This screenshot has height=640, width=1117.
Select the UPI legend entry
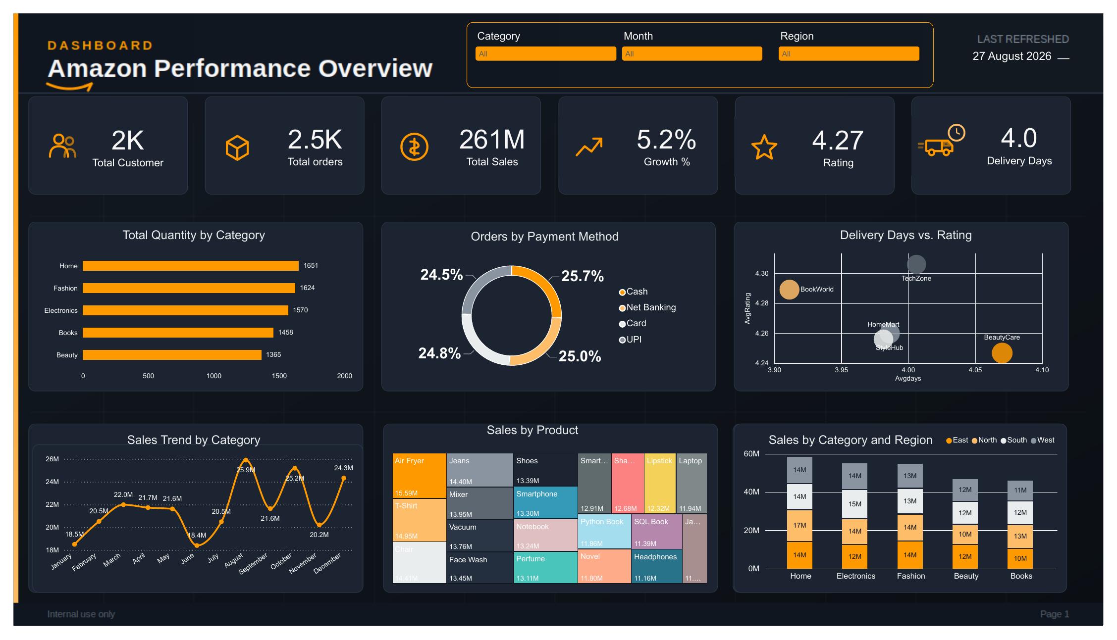(x=630, y=340)
